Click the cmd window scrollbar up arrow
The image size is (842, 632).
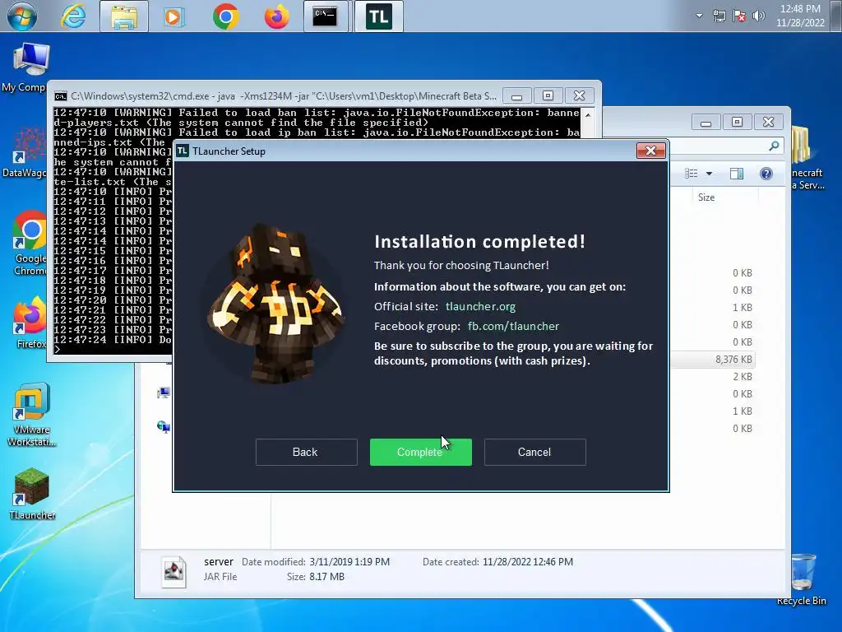tap(588, 114)
